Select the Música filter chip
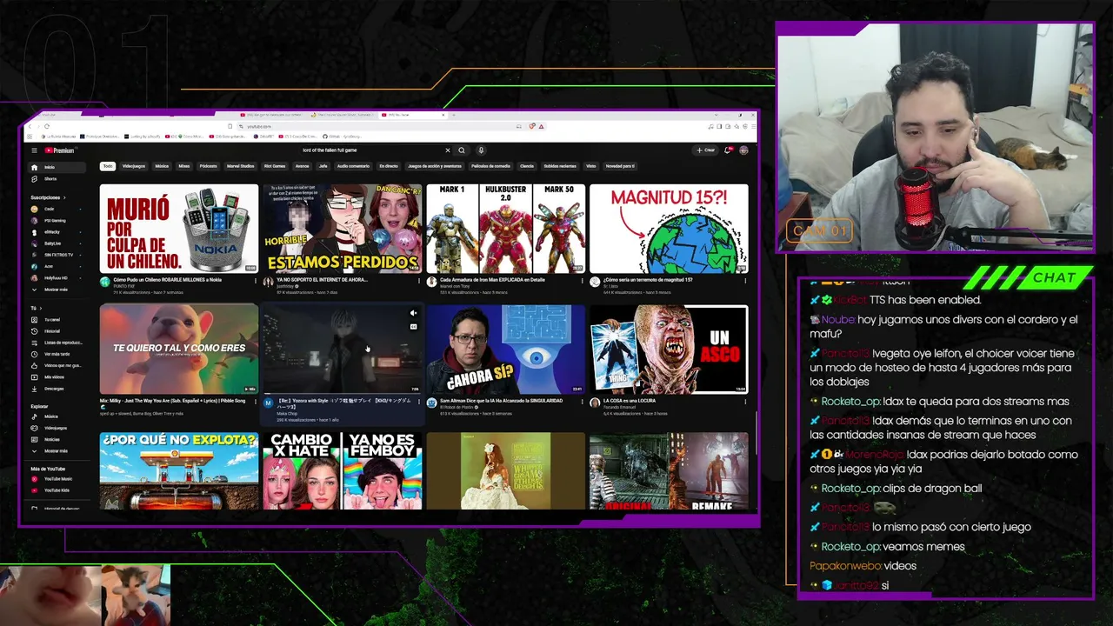Viewport: 1113px width, 626px height. pos(162,166)
